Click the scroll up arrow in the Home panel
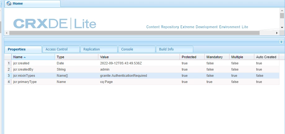This screenshot has width=285, height=134. pos(282,11)
